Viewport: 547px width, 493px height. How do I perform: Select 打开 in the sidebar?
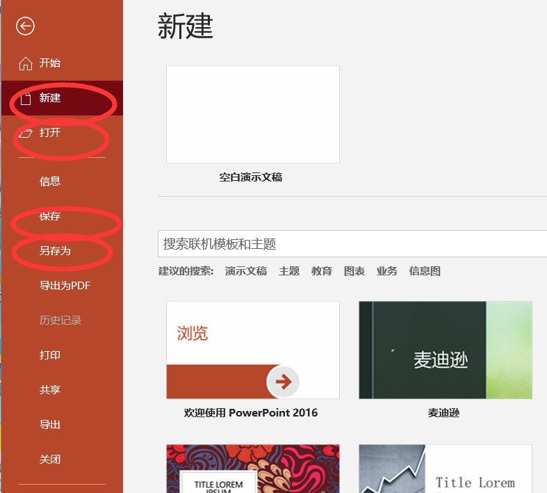click(62, 133)
